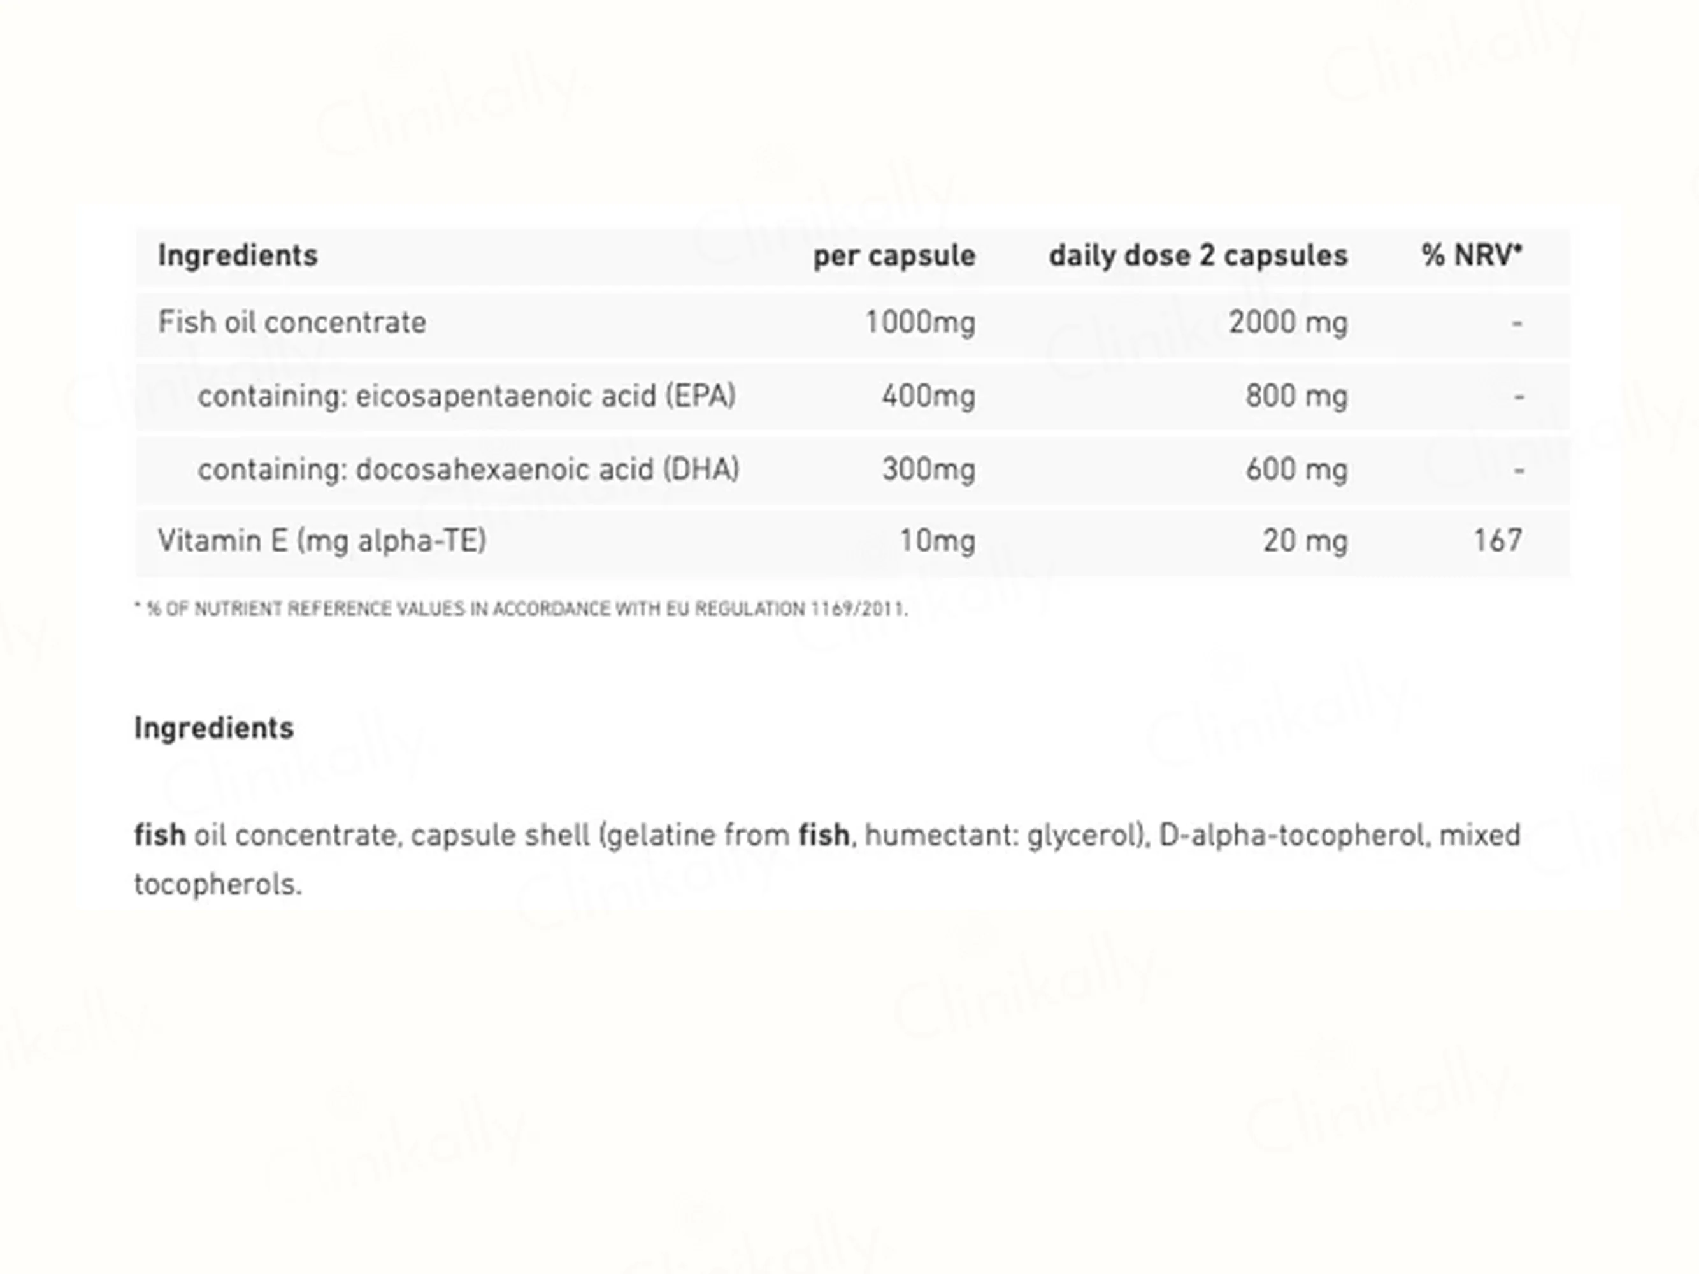Click the 600 mg DHA daily dose

click(1296, 469)
